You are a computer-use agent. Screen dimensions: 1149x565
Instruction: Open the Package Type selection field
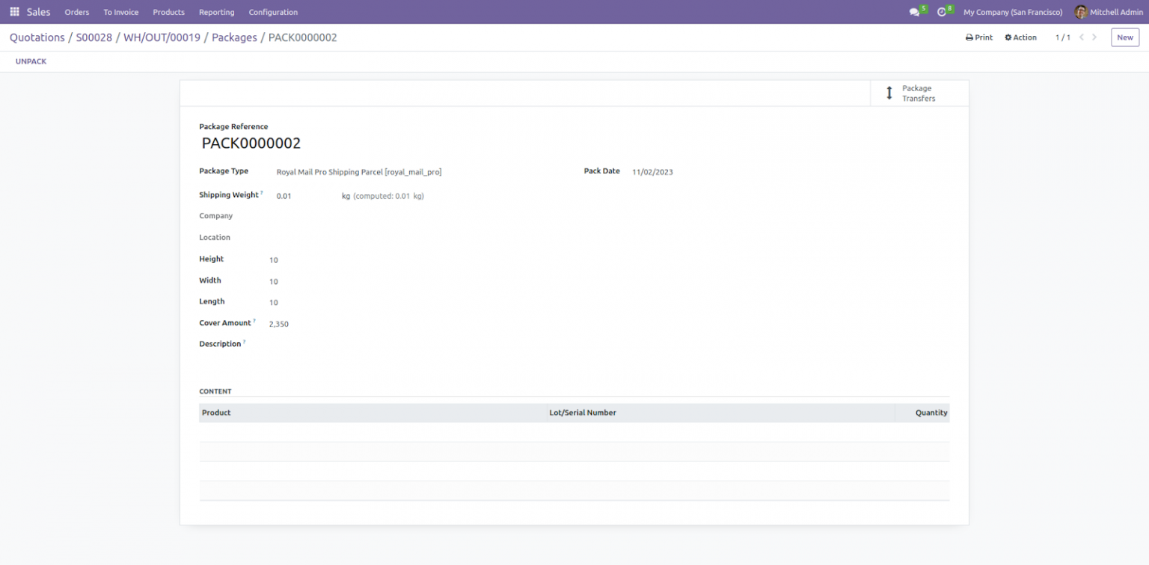pyautogui.click(x=359, y=172)
